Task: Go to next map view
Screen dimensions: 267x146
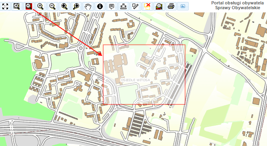Action: click(x=76, y=6)
